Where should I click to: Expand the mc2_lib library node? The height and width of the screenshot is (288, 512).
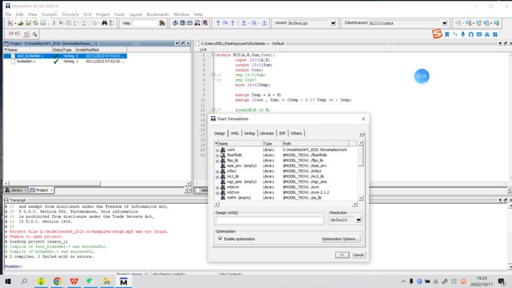217,177
